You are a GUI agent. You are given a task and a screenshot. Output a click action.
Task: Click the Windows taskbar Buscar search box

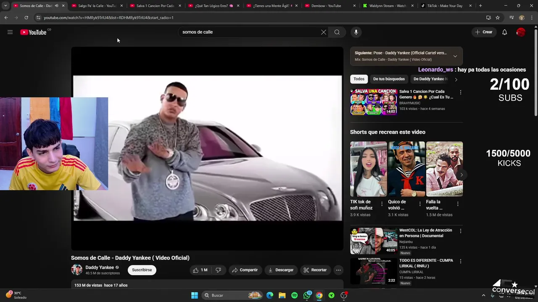tap(233, 295)
